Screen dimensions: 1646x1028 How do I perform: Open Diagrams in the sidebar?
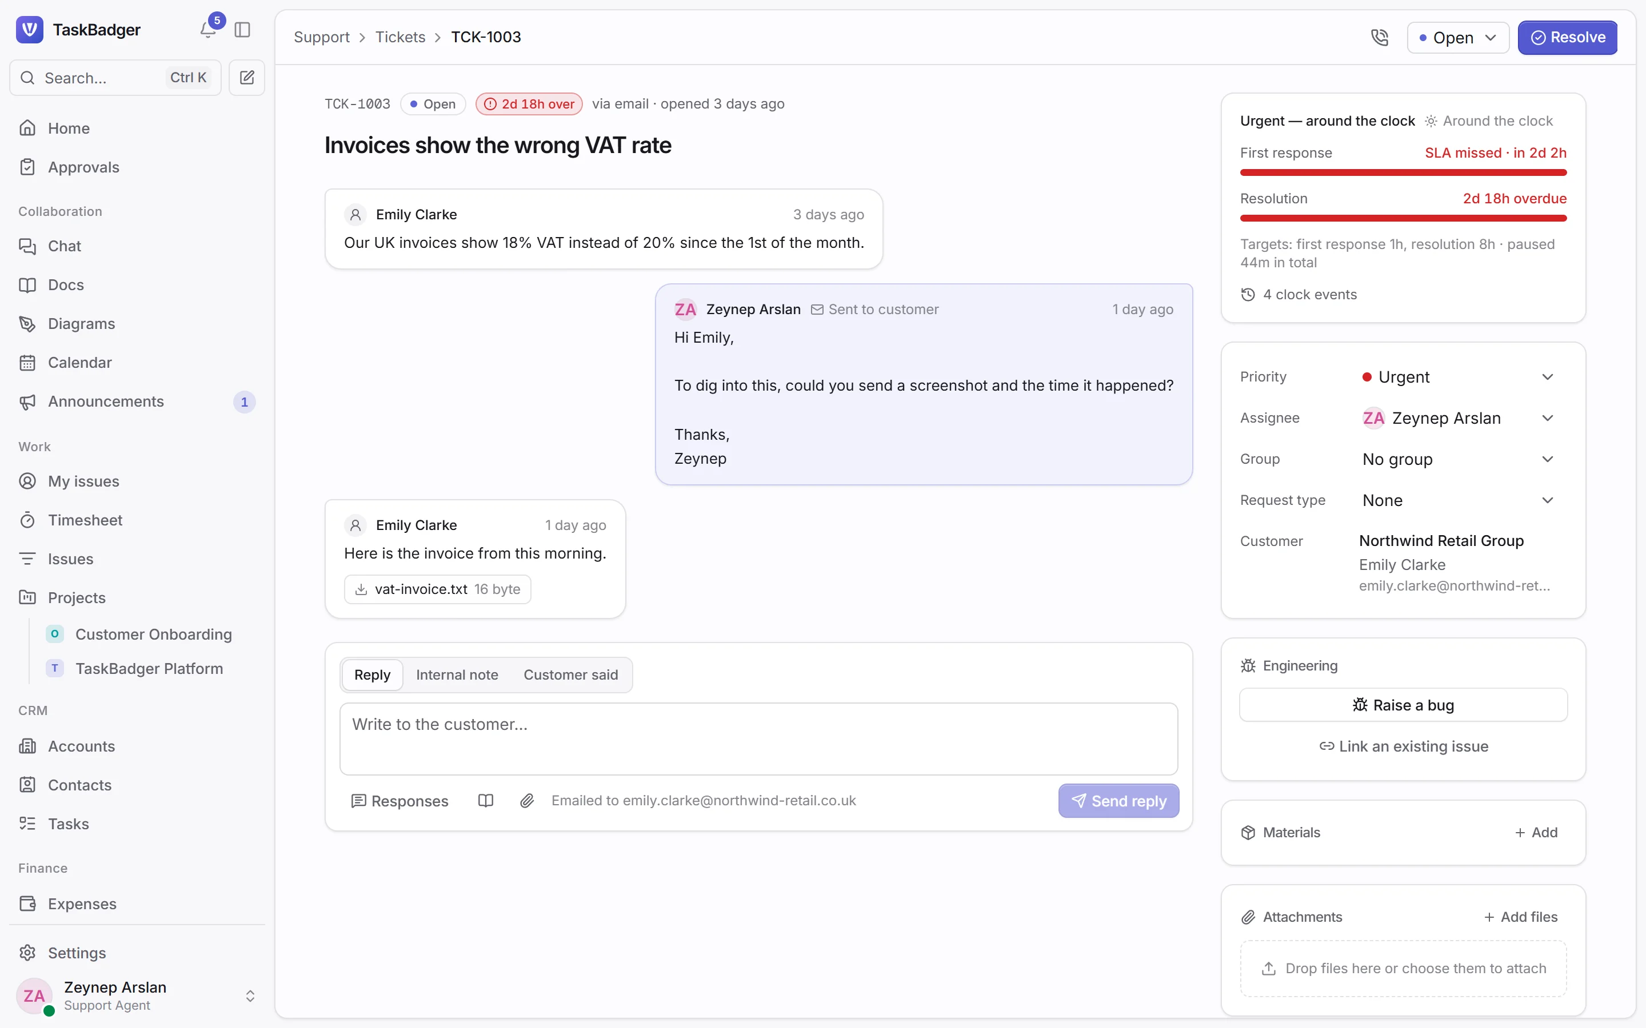[137, 324]
